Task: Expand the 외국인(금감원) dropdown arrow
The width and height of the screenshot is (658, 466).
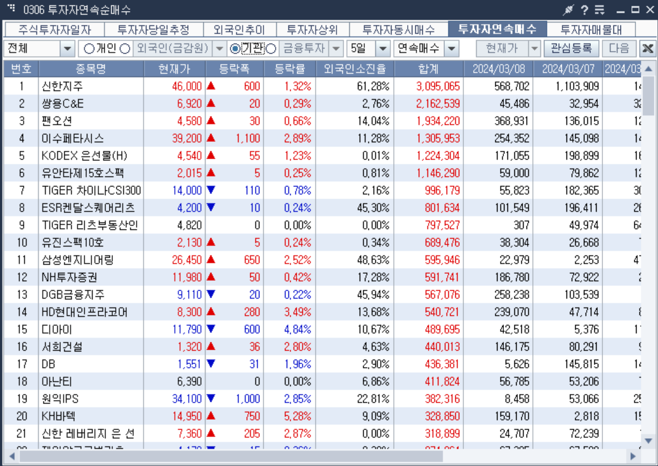Action: tap(219, 49)
